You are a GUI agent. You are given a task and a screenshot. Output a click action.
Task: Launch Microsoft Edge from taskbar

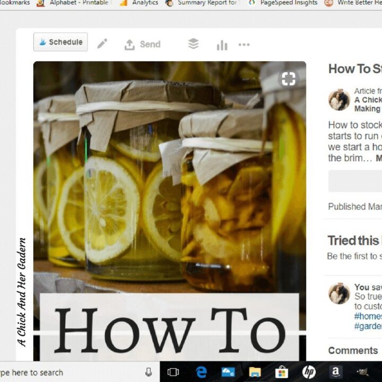pos(201,372)
